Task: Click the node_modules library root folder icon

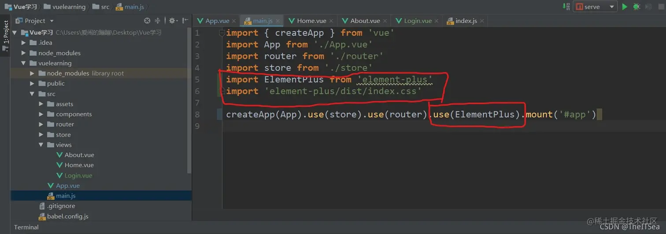Action: pos(42,73)
